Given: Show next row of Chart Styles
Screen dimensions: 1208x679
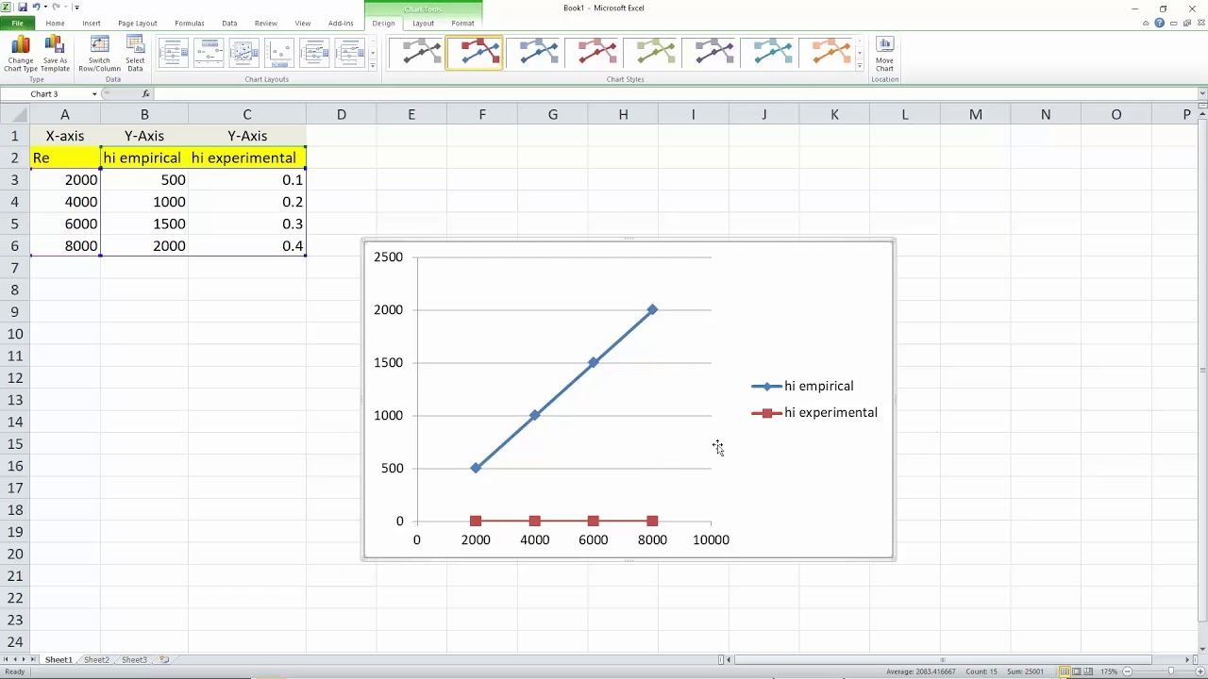Looking at the screenshot, I should coord(859,54).
